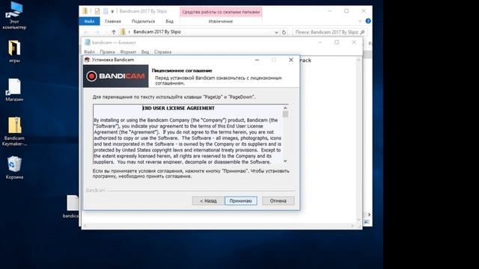Open the Этот компьютер desktop icon
The image size is (479, 269).
(14, 15)
